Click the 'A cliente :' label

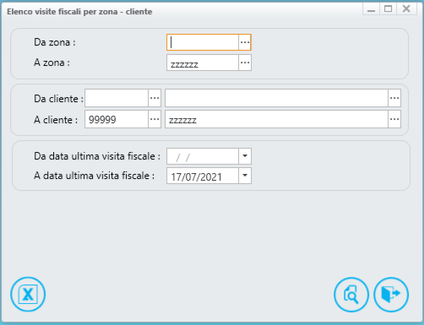click(56, 120)
